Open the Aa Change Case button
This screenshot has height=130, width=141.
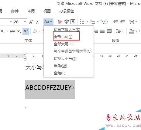(48, 22)
